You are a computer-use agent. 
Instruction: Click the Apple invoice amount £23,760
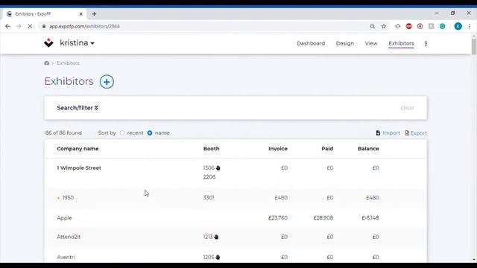click(278, 218)
